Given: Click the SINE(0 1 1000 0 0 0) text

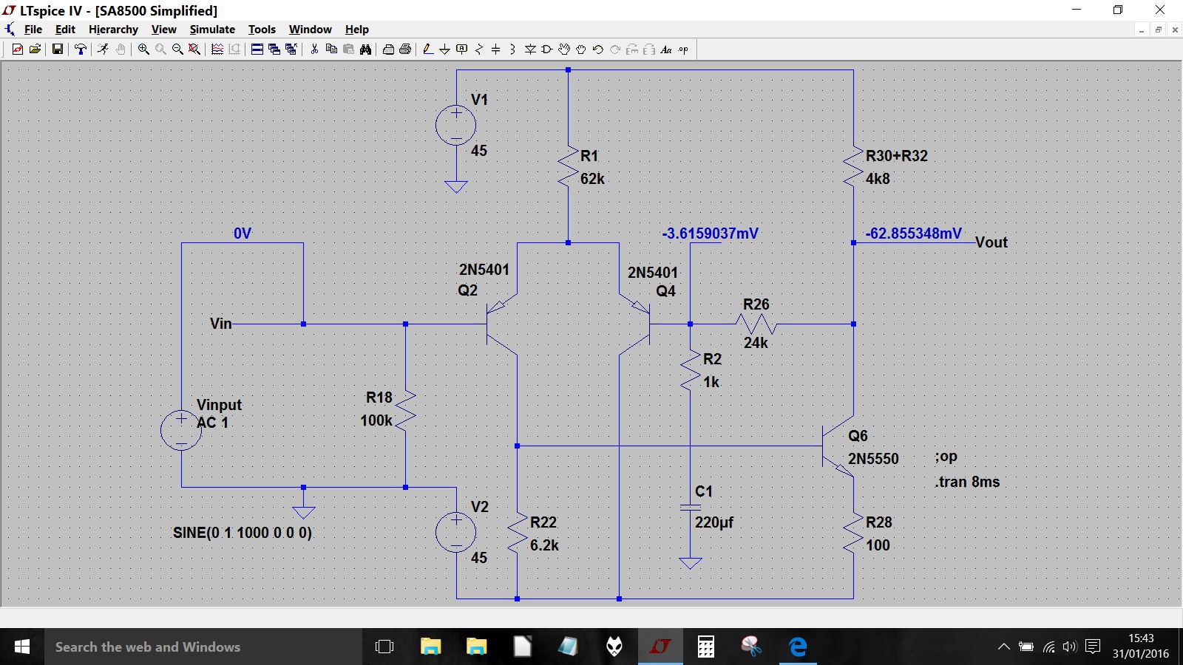Looking at the screenshot, I should (x=243, y=533).
